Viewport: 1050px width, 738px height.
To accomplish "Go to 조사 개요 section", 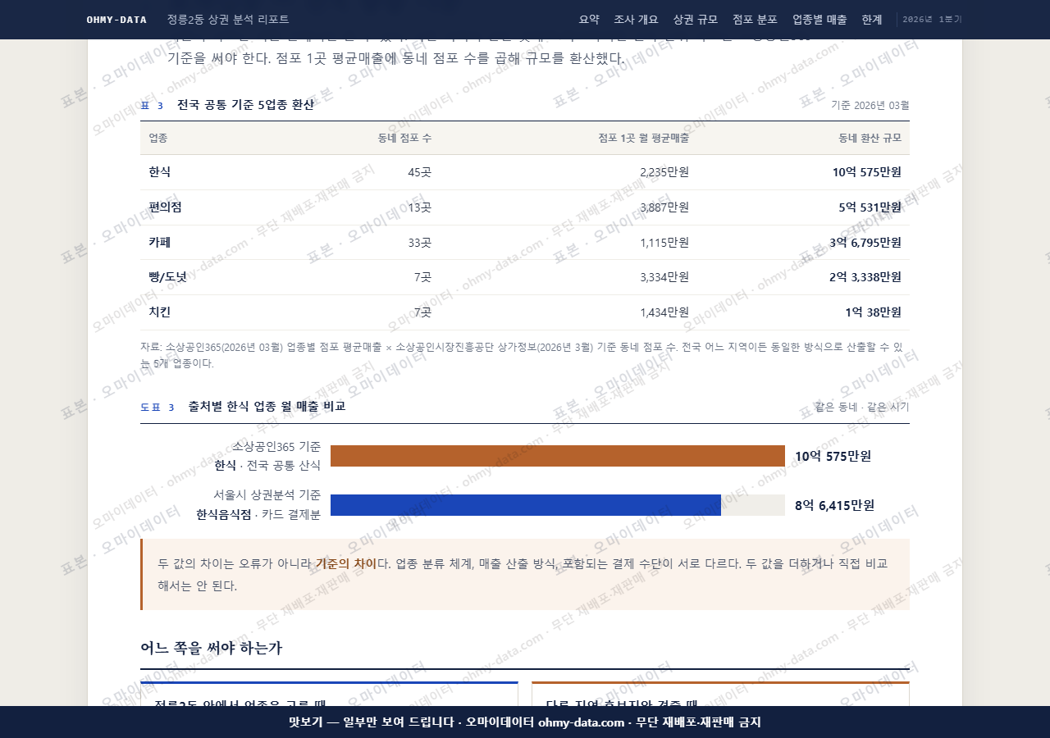I will (x=636, y=20).
